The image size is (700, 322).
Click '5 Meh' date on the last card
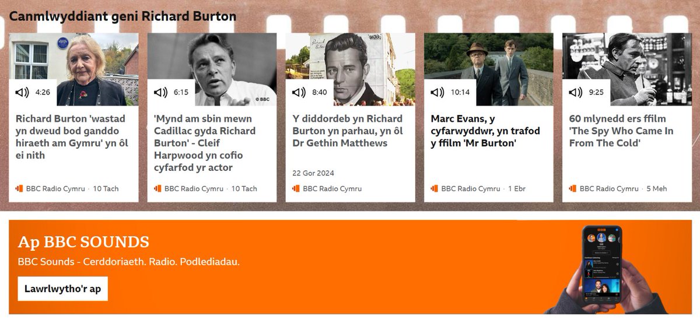tap(656, 188)
